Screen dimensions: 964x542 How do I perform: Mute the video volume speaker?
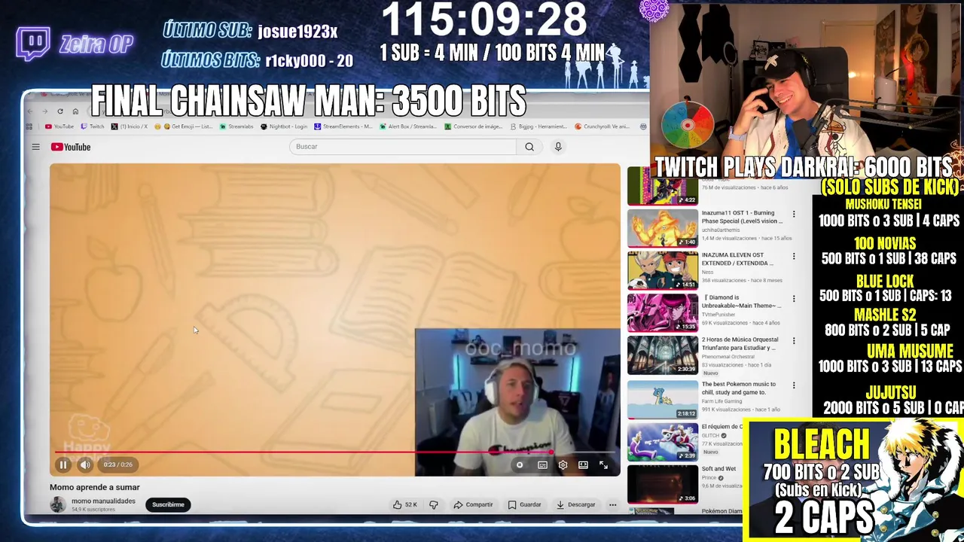(85, 465)
